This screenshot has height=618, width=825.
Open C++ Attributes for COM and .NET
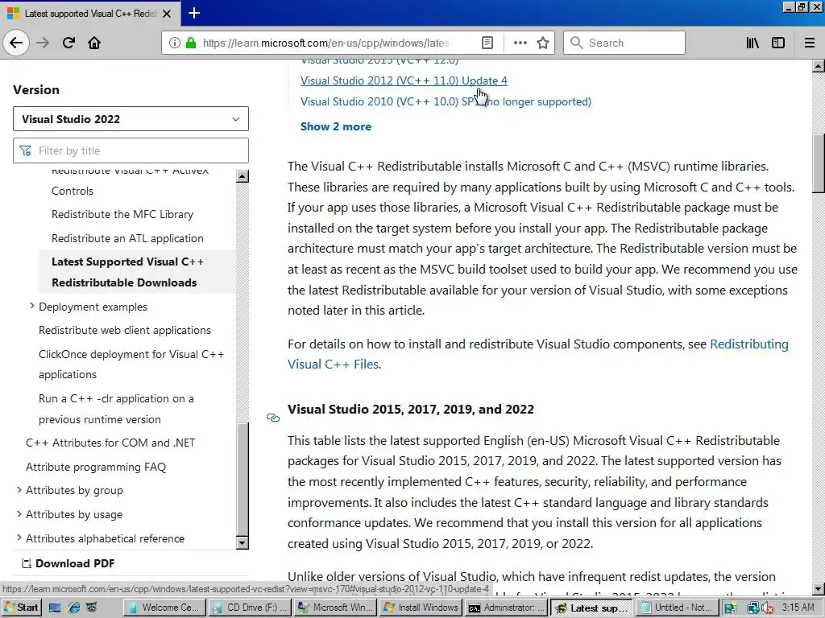[110, 443]
